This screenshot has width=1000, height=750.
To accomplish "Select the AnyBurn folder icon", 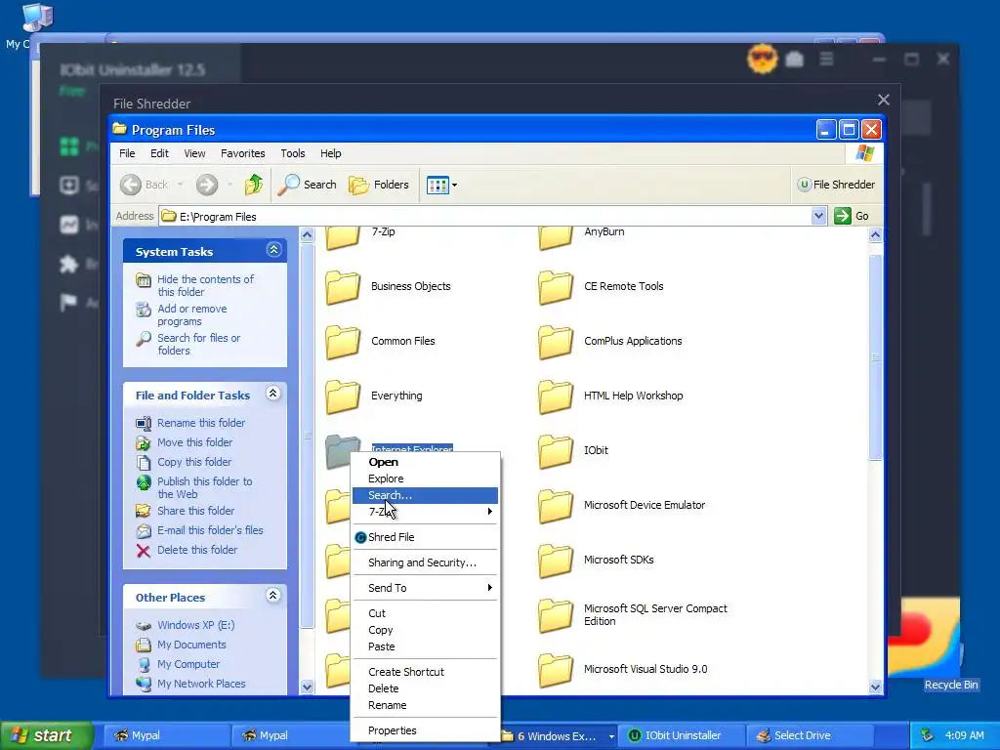I will [x=556, y=236].
